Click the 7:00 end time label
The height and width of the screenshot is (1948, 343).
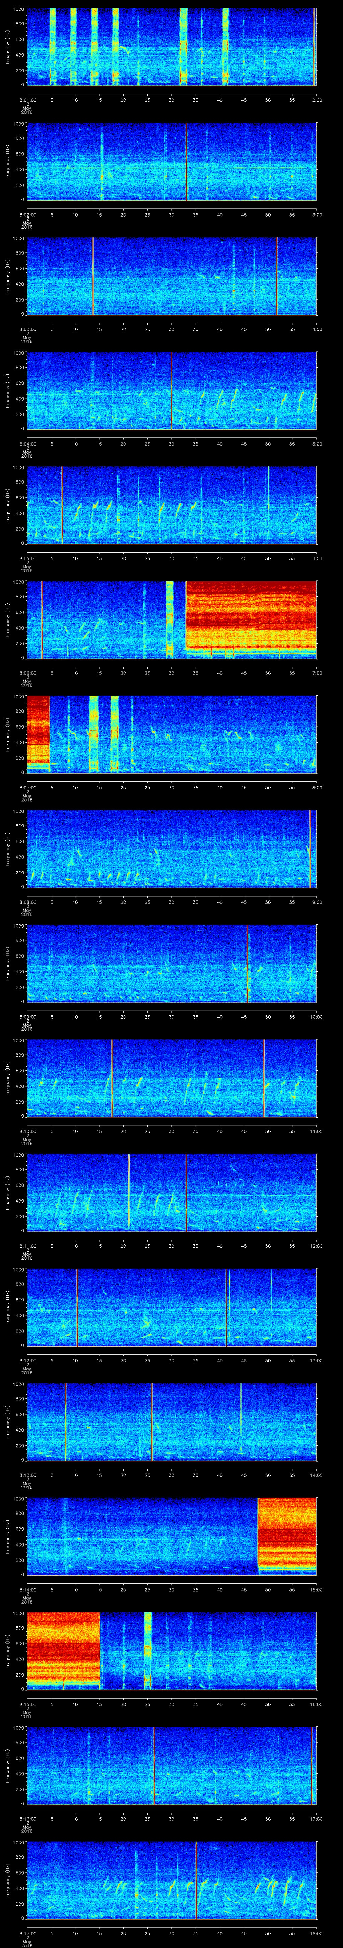317,673
